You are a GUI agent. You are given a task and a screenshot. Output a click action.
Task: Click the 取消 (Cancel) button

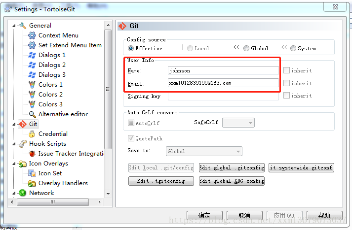click(244, 215)
